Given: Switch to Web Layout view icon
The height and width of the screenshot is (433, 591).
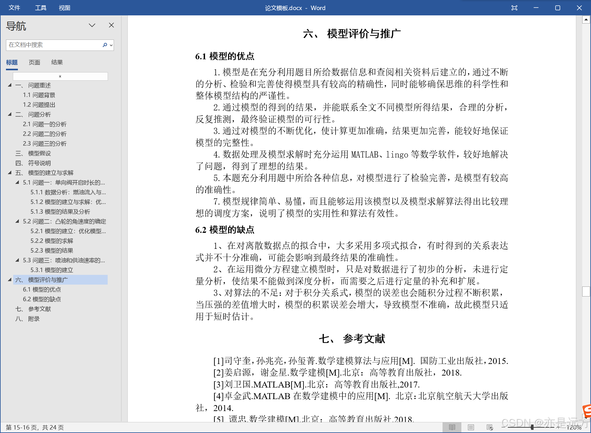Looking at the screenshot, I should click(x=490, y=427).
